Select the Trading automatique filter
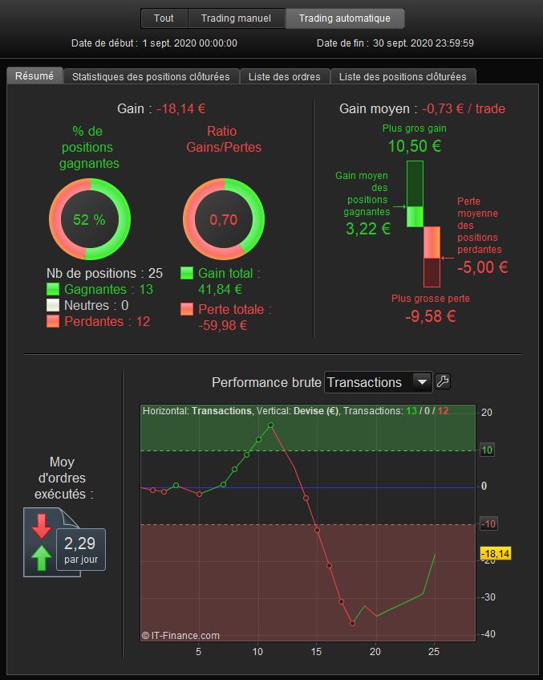 (x=345, y=18)
